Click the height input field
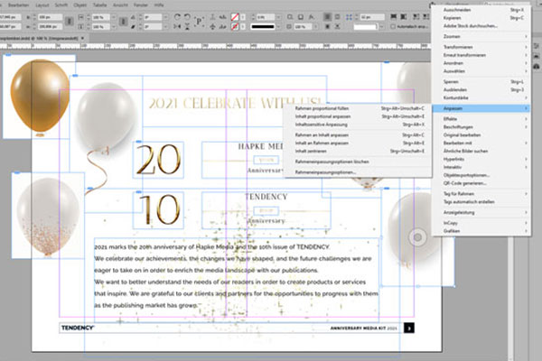 (x=50, y=26)
